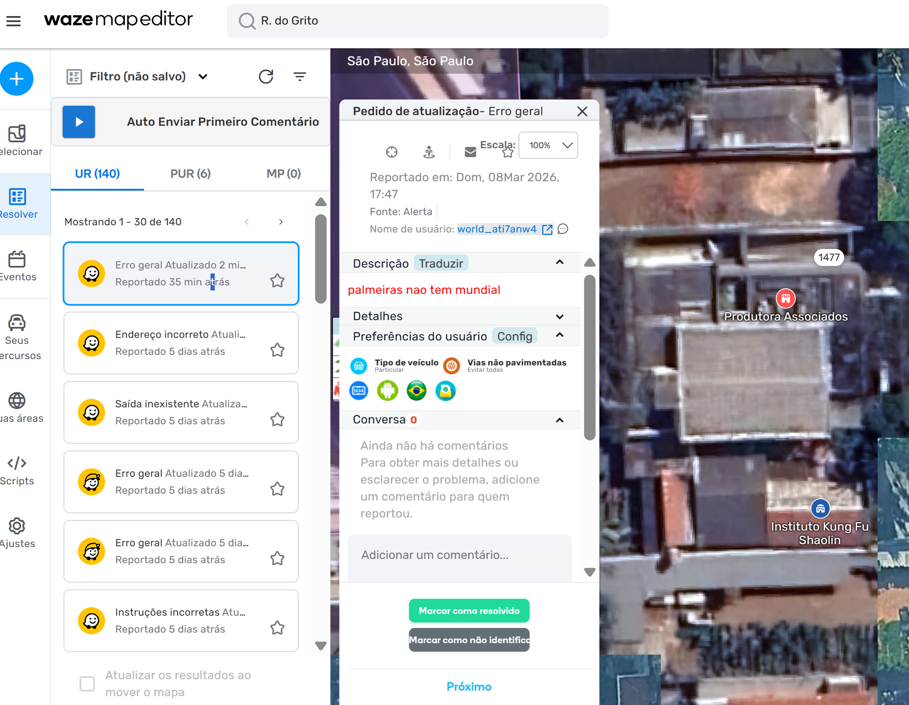Click the blue plus add button
The height and width of the screenshot is (705, 909).
point(17,79)
